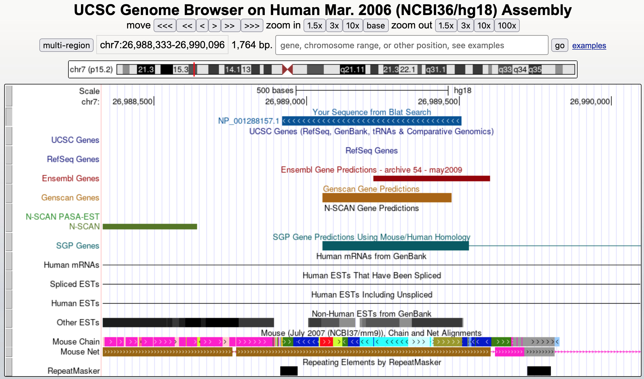Click the red position marker on chr7 ideogram
This screenshot has height=379, width=644.
tap(194, 69)
